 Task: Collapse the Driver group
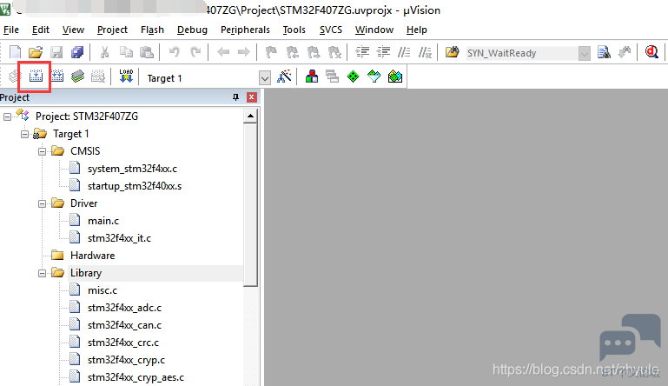click(x=42, y=203)
